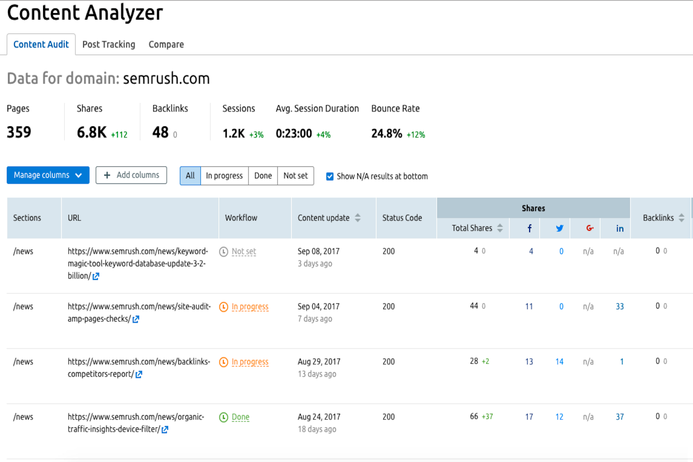Screen dimensions: 693x462
Task: Select Shares total 6.8K
Action: 92,132
